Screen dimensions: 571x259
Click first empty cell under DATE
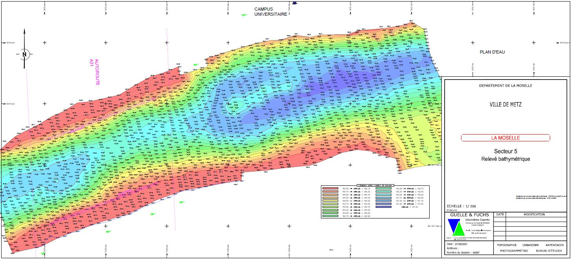pyautogui.click(x=500, y=219)
